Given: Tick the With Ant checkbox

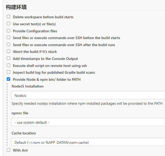Looking at the screenshot, I should coord(9,150).
